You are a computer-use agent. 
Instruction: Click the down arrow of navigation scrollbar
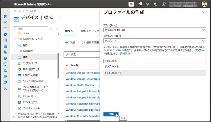click(58, 113)
